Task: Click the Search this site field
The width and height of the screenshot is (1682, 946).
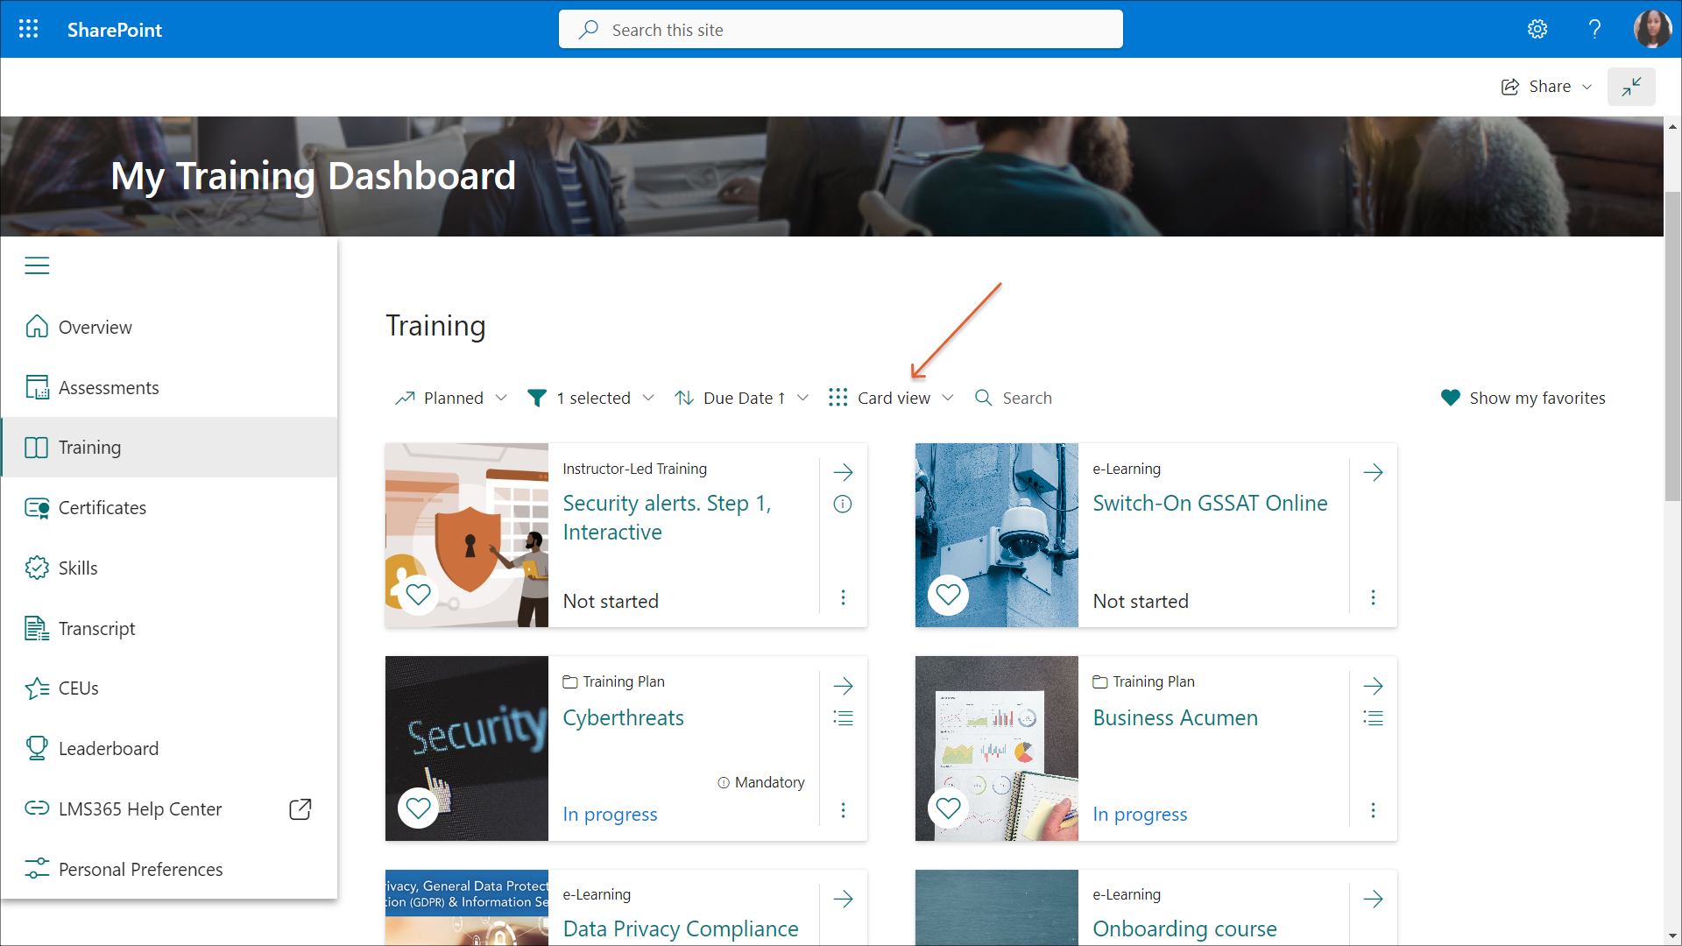Action: 841,30
